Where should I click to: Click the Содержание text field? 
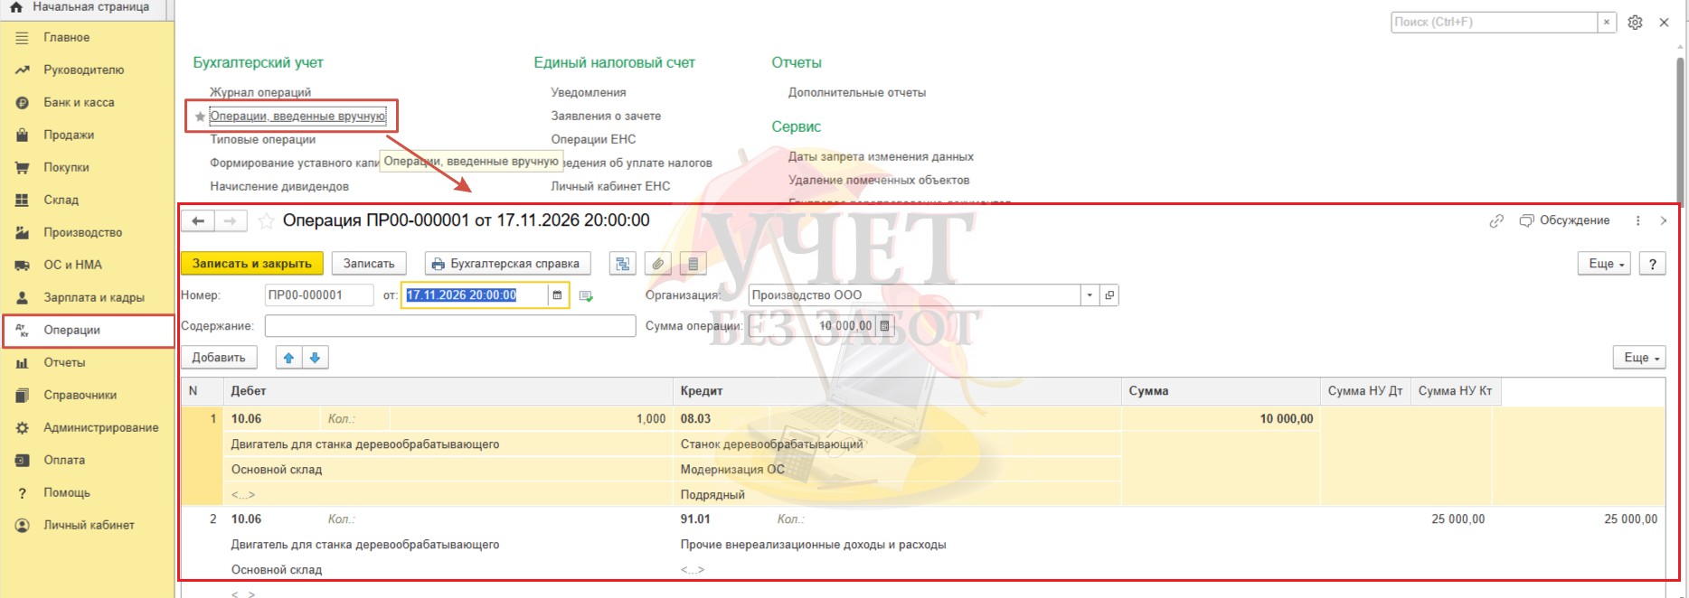tap(450, 326)
